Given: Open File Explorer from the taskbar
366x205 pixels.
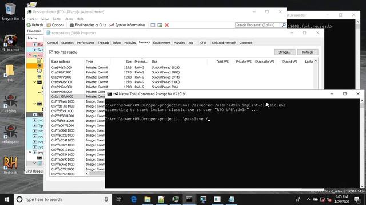Looking at the screenshot, I should click(x=148, y=199).
